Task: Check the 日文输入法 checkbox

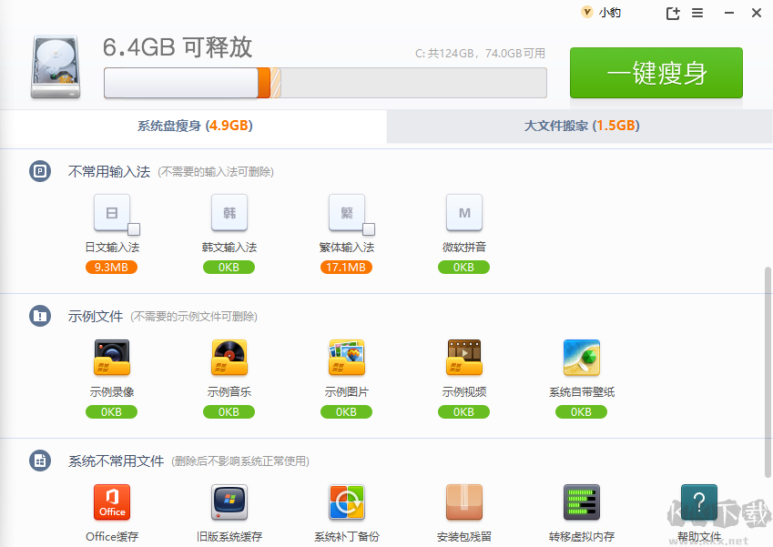Action: (134, 229)
